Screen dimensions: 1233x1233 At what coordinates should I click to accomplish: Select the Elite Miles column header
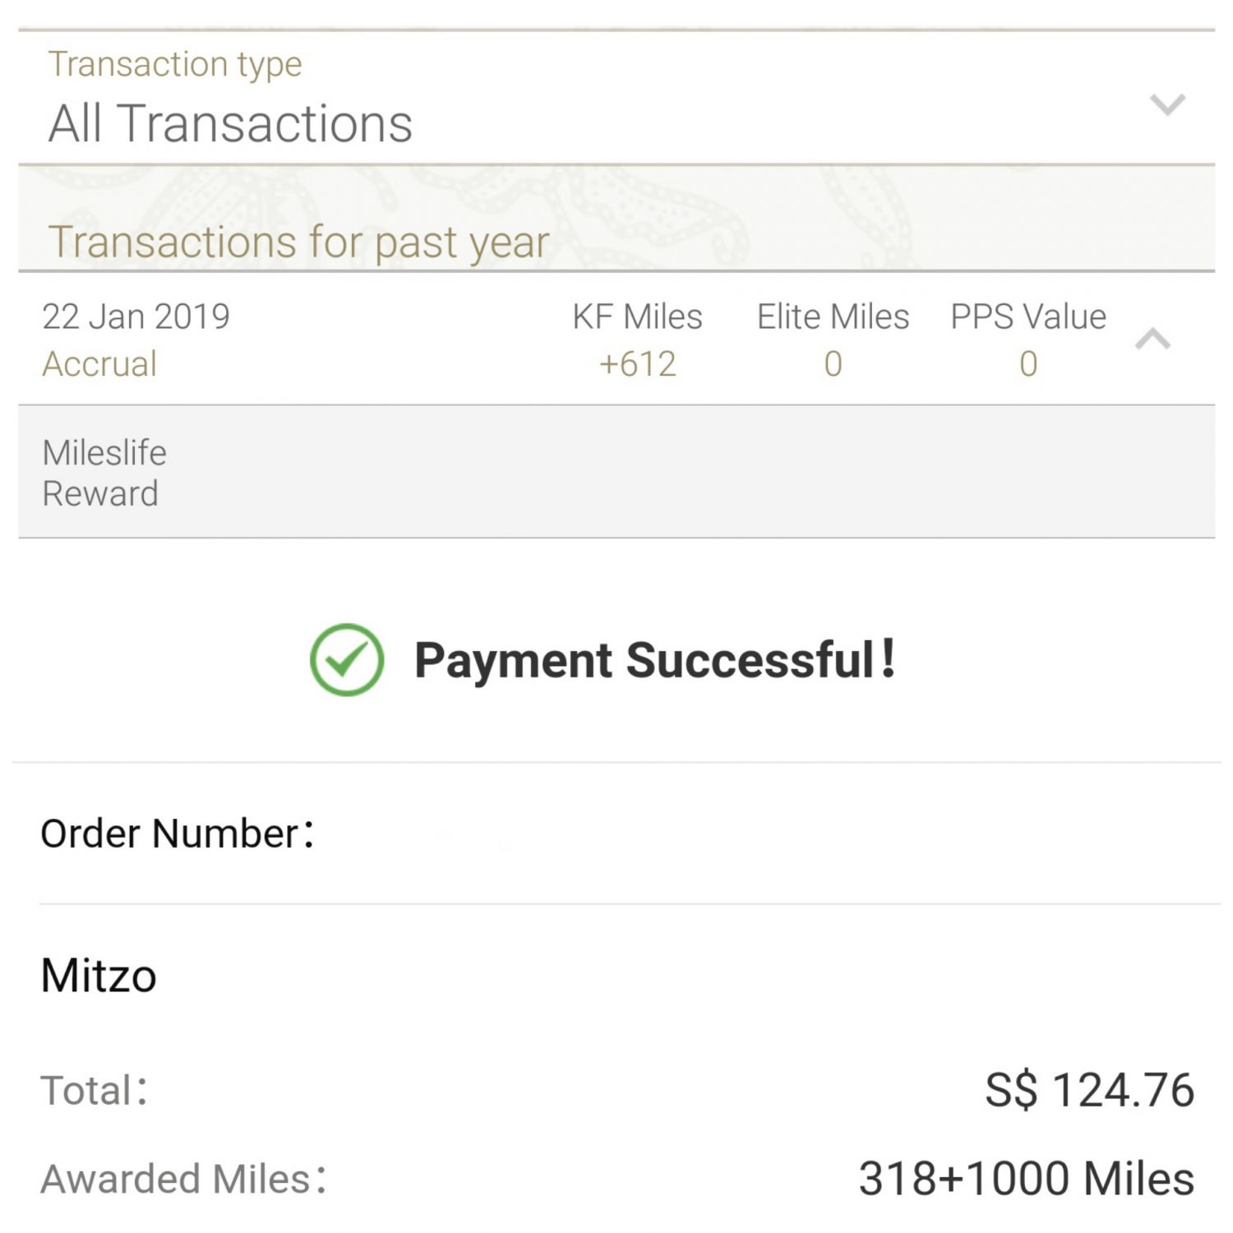click(x=833, y=316)
